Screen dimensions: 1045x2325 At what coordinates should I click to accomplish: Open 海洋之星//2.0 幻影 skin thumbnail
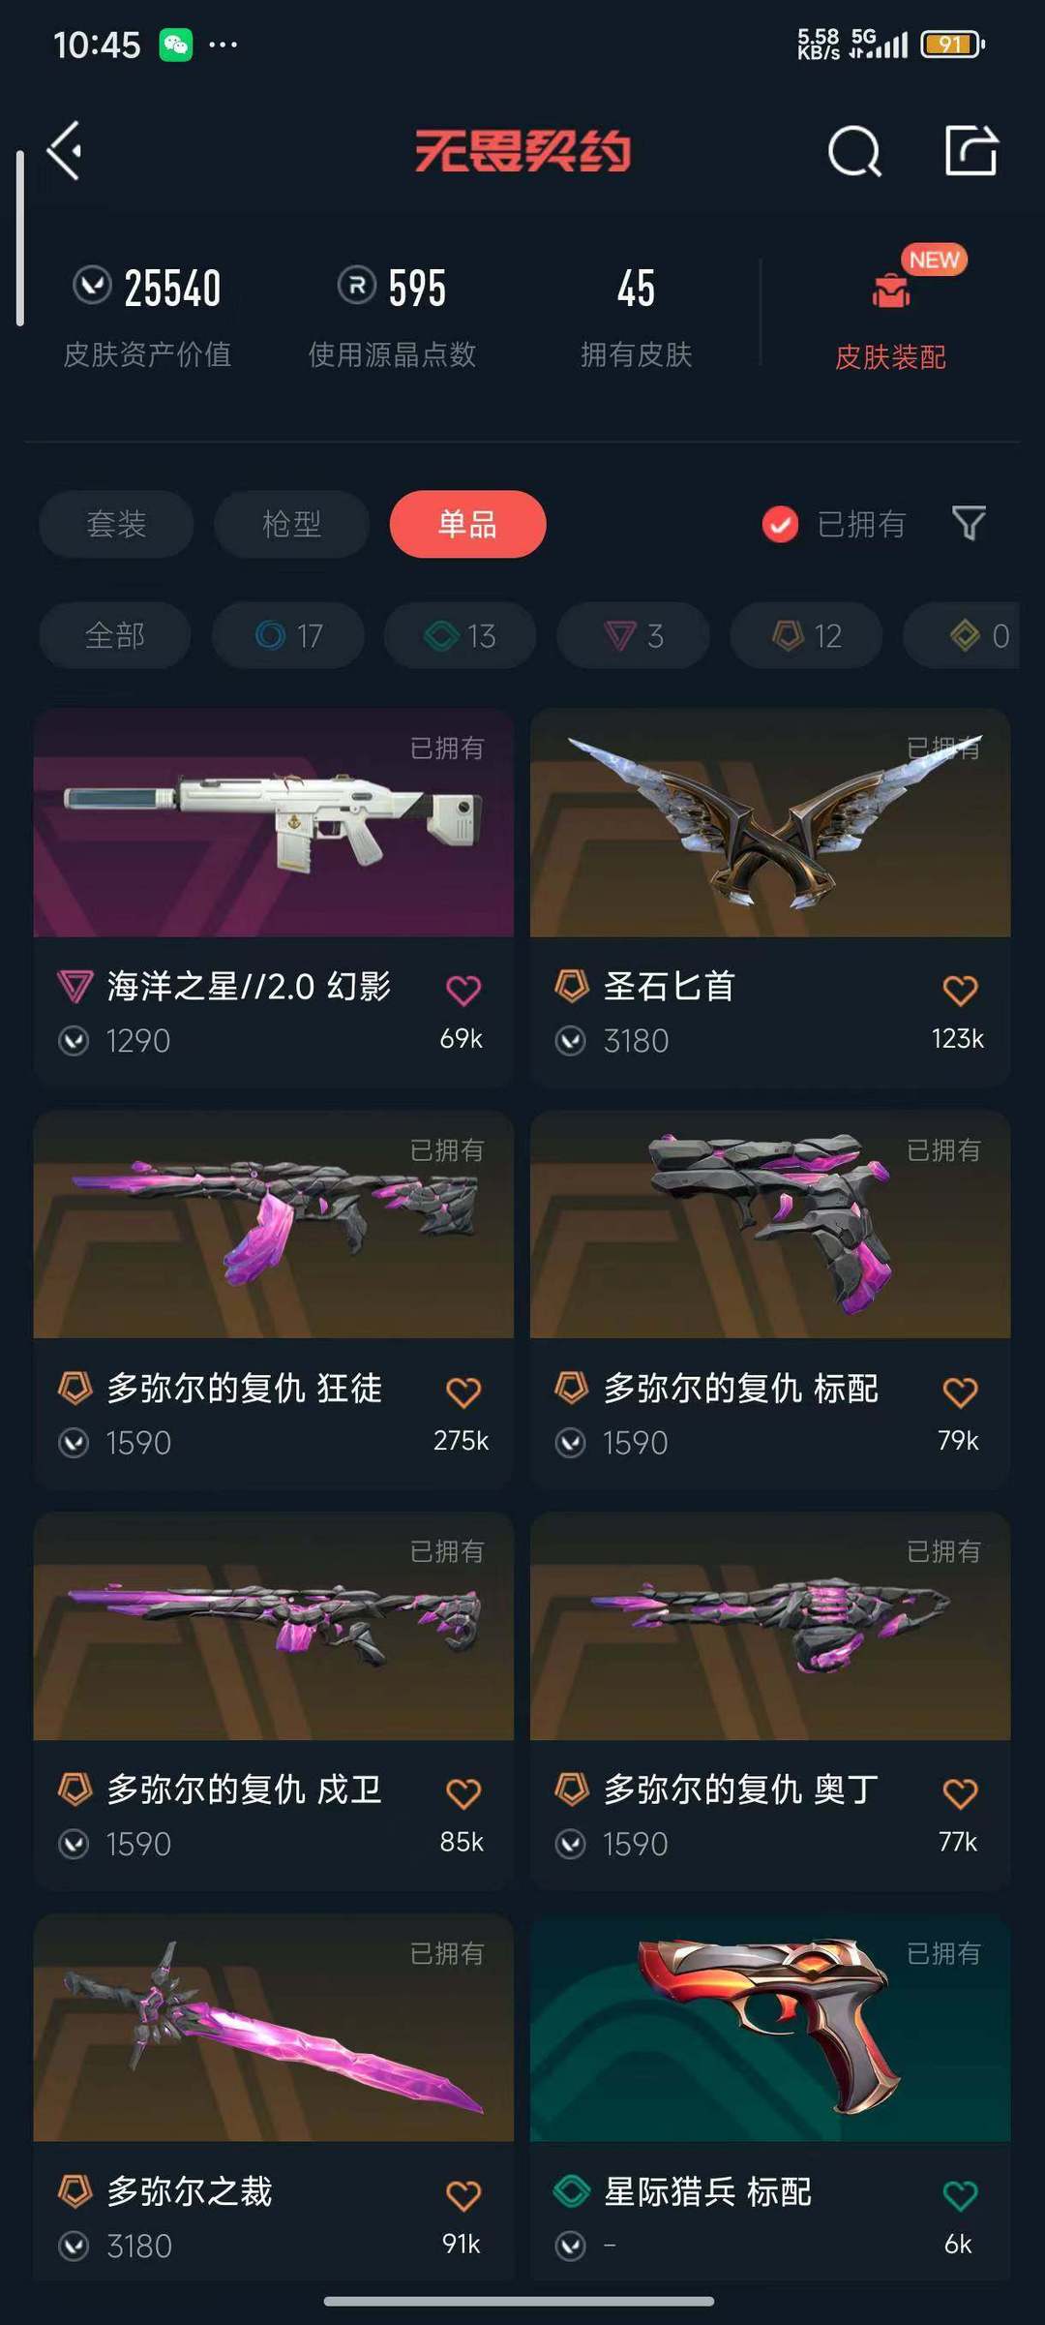(274, 823)
